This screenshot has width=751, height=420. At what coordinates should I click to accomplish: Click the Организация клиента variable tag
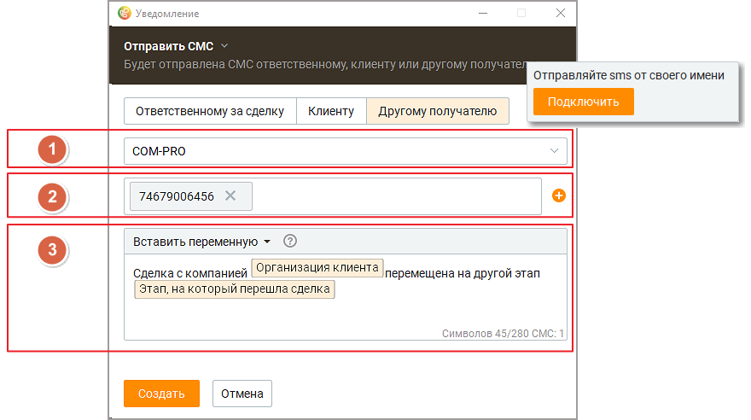tap(317, 268)
